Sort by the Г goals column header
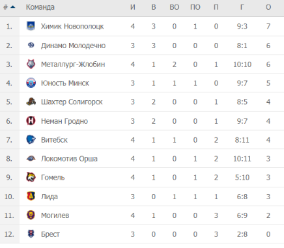The image size is (284, 248). 242,7
